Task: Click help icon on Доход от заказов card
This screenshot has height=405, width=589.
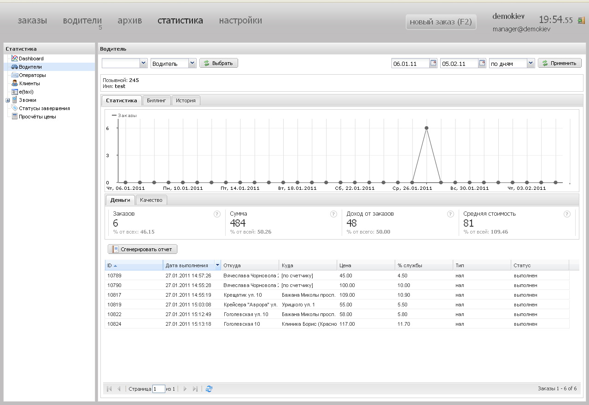Action: 450,214
